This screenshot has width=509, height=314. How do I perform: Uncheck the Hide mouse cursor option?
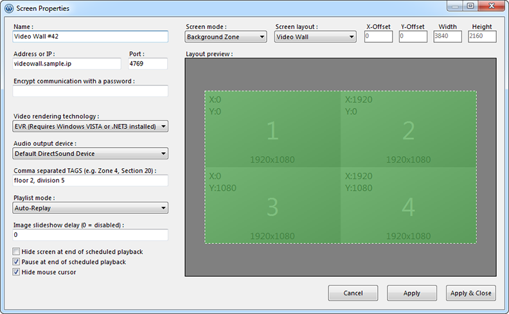[16, 272]
